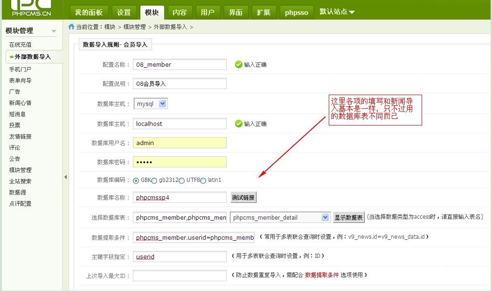Screen dimensions: 492x291
Task: Click the localhost database host field
Action: tap(180, 124)
